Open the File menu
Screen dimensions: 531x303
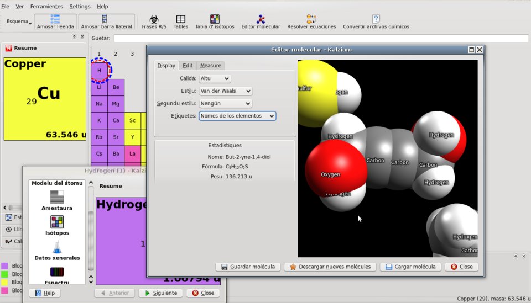[x=5, y=7]
